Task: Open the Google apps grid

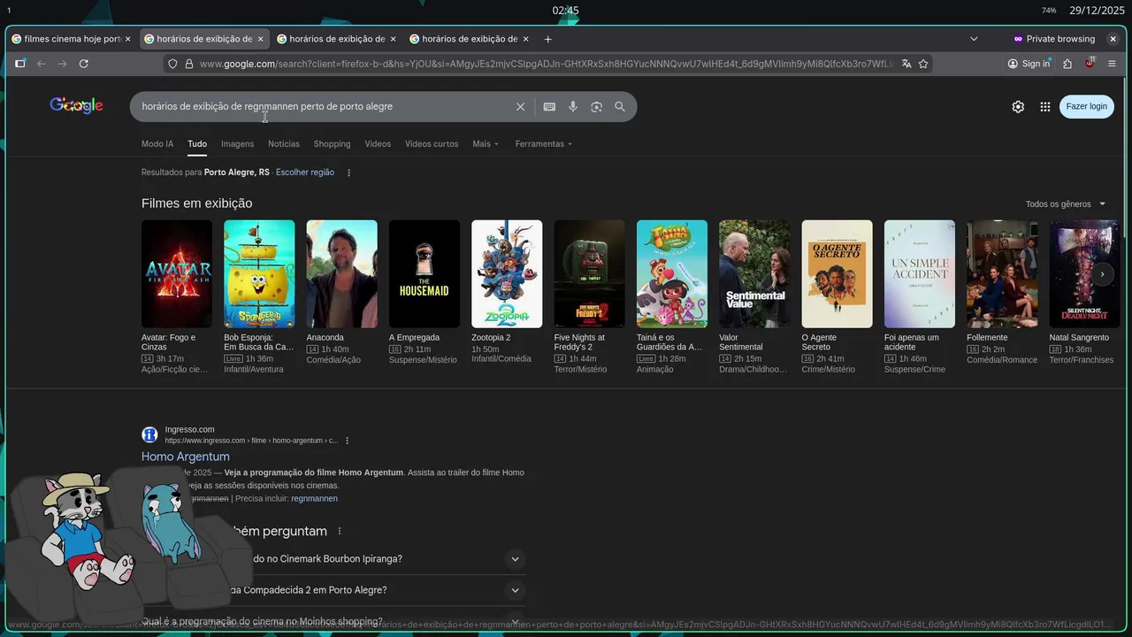Action: click(1045, 106)
